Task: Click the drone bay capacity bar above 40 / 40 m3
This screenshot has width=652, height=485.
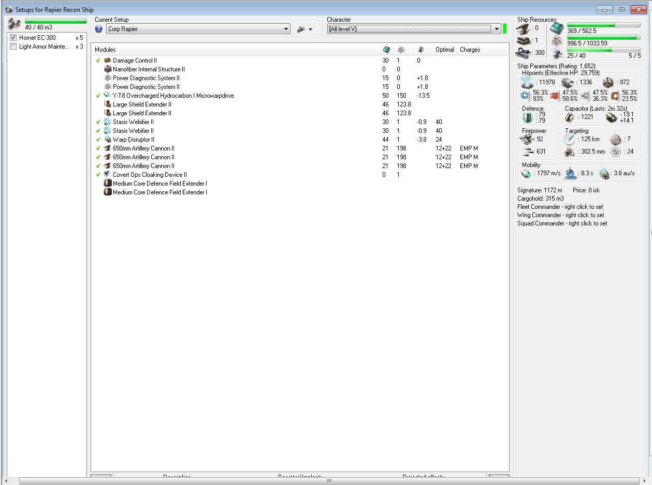Action: (x=56, y=21)
